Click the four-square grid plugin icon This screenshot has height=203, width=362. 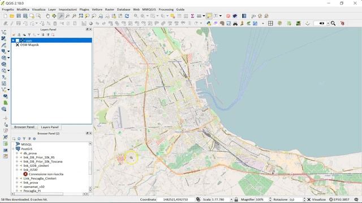[270, 23]
